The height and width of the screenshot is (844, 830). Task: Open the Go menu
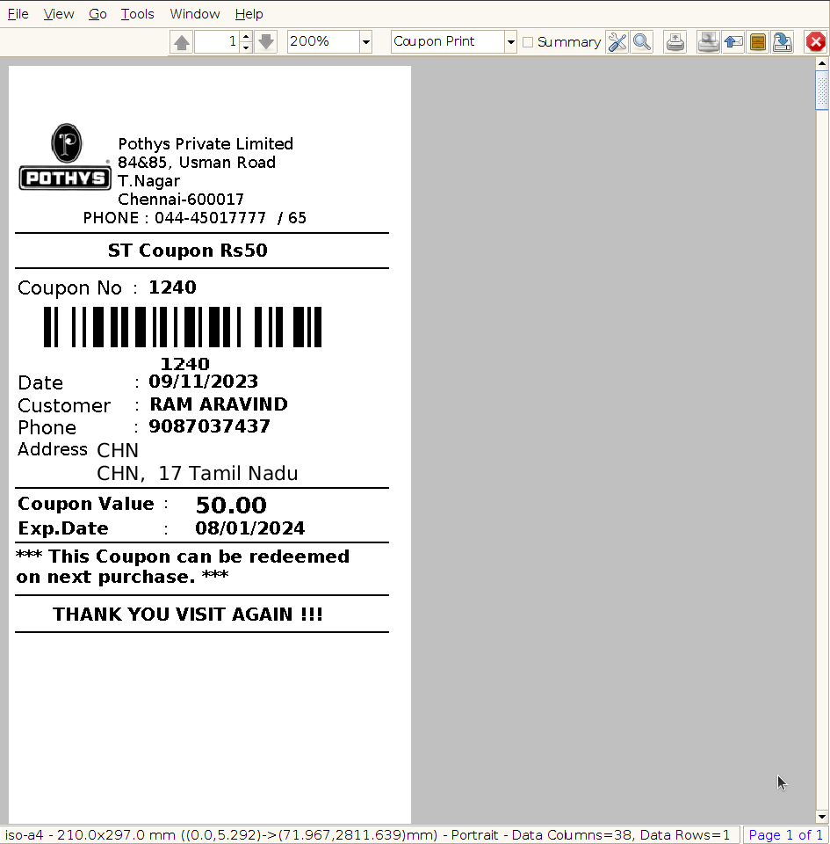pos(97,14)
